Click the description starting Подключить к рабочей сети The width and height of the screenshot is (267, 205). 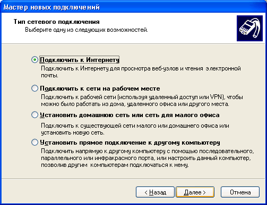(142, 101)
